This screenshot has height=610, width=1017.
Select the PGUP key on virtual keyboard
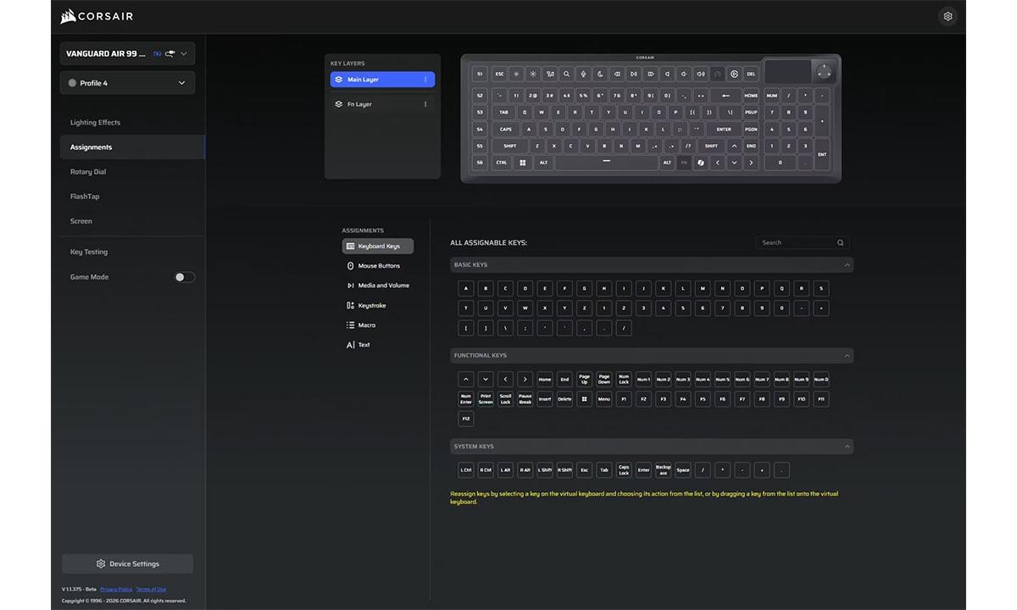(751, 112)
